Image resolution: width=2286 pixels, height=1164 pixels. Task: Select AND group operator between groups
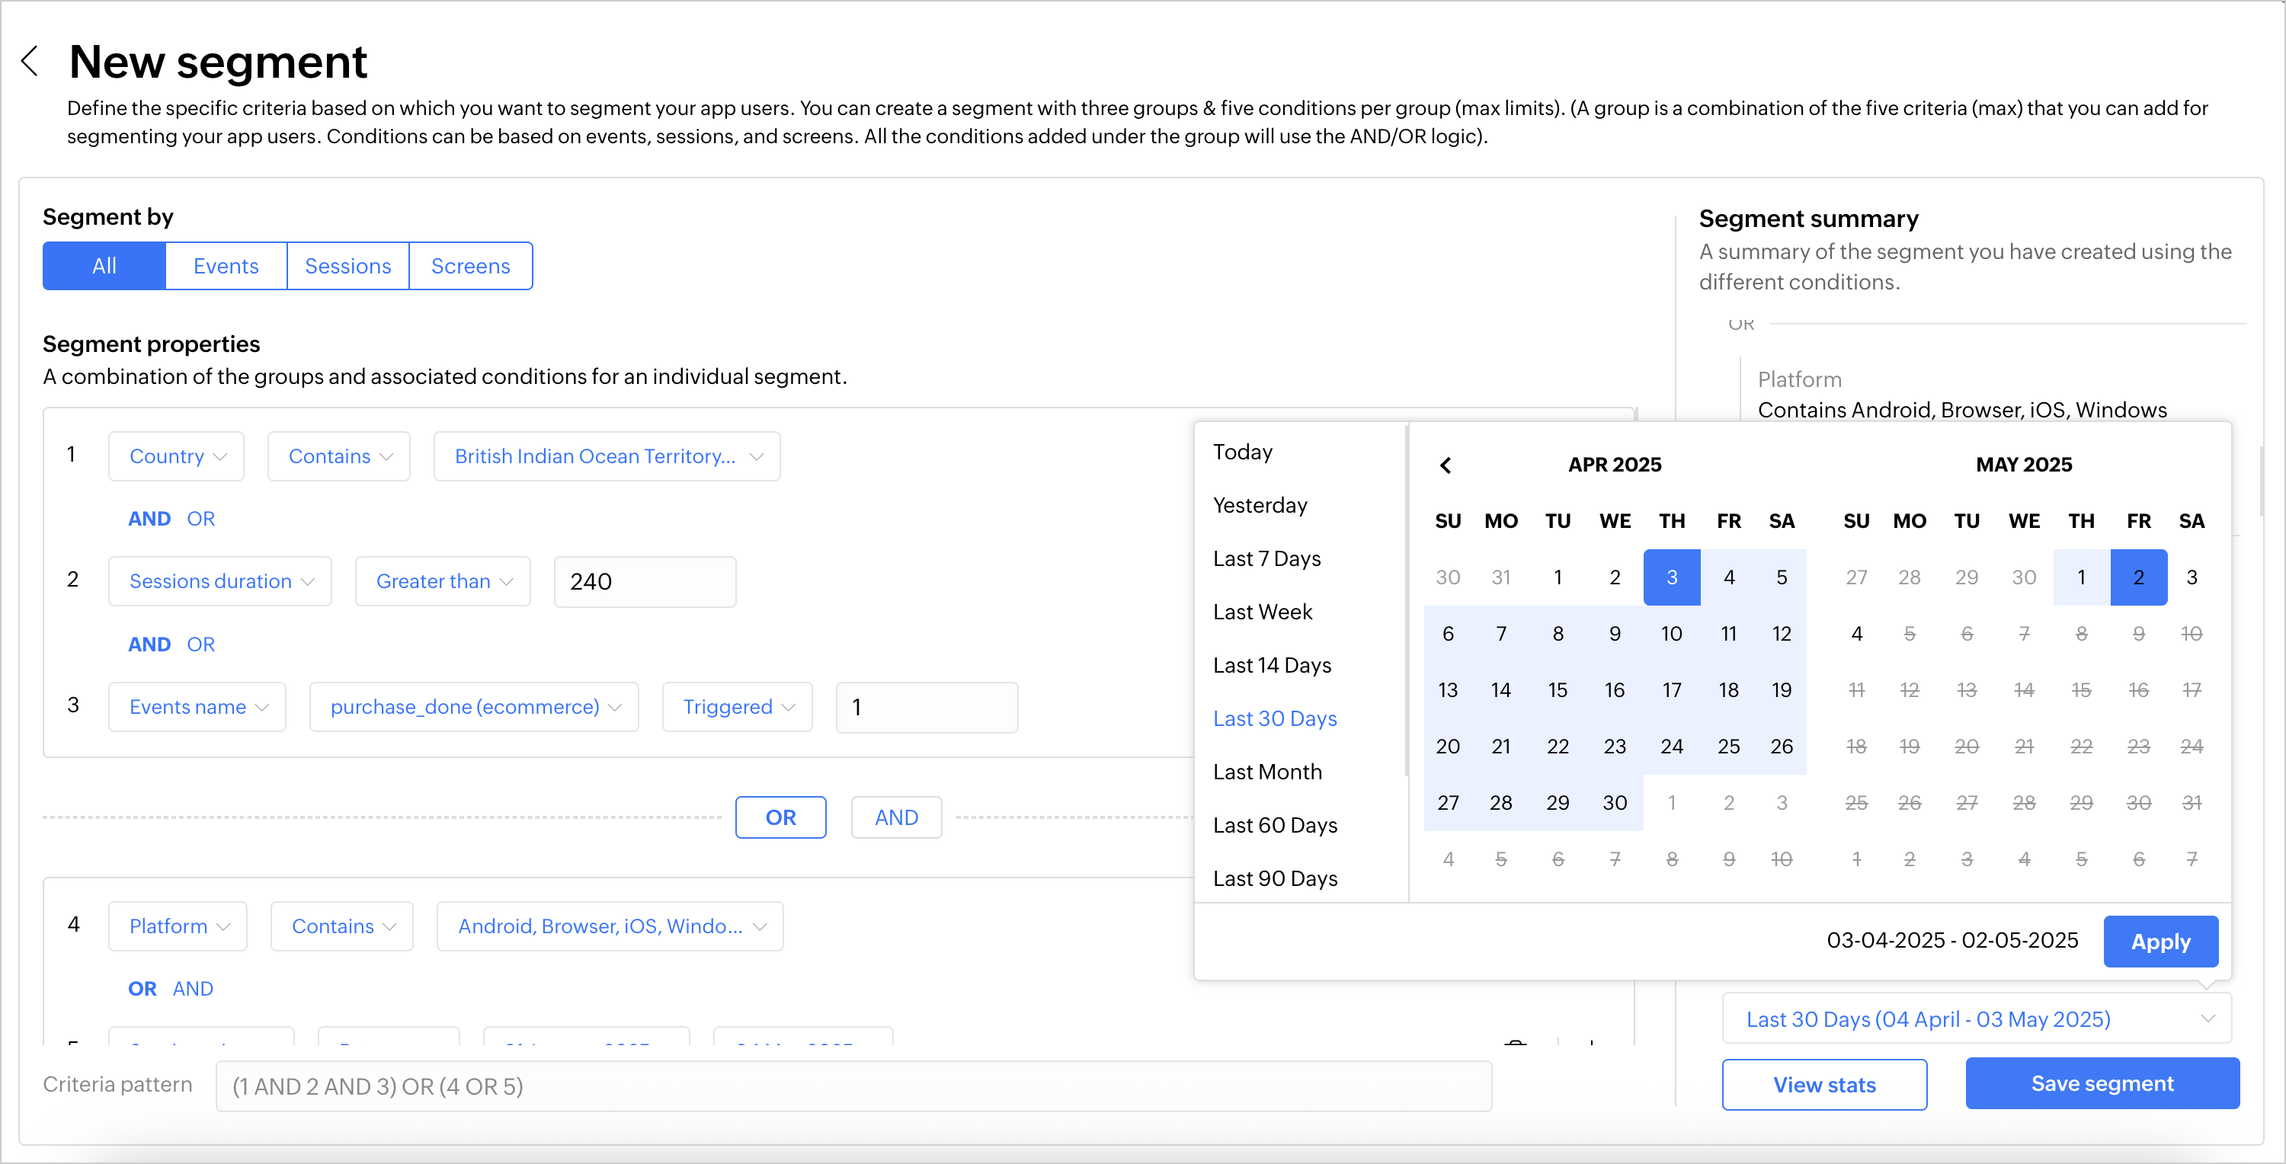896,817
